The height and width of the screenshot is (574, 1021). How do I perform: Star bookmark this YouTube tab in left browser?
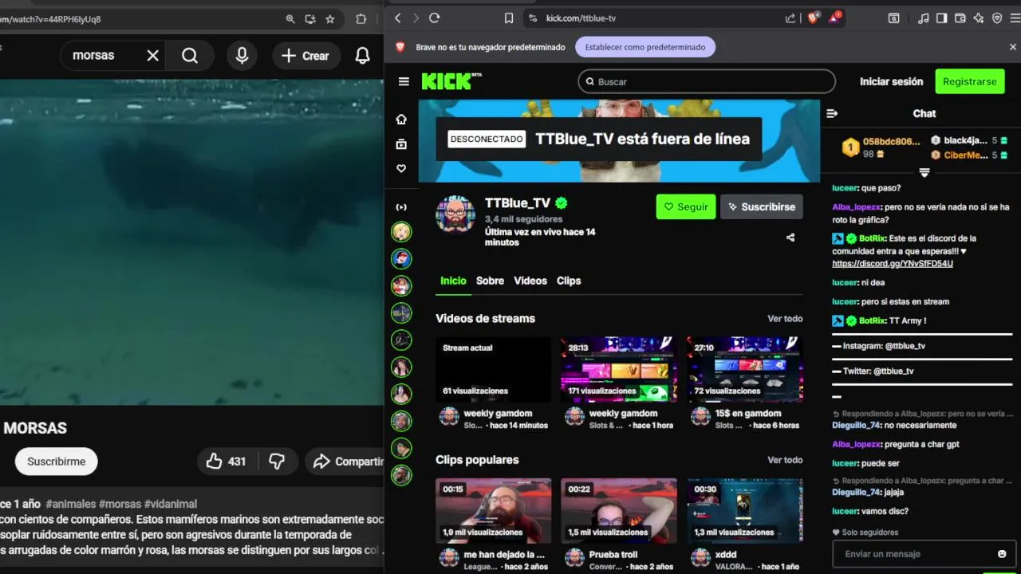tap(330, 19)
